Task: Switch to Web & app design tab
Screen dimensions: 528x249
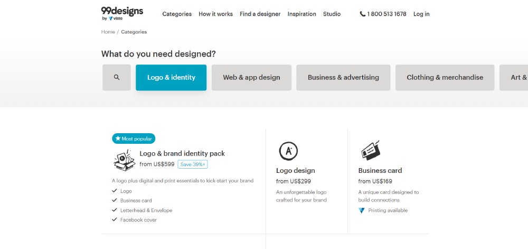Action: click(251, 77)
